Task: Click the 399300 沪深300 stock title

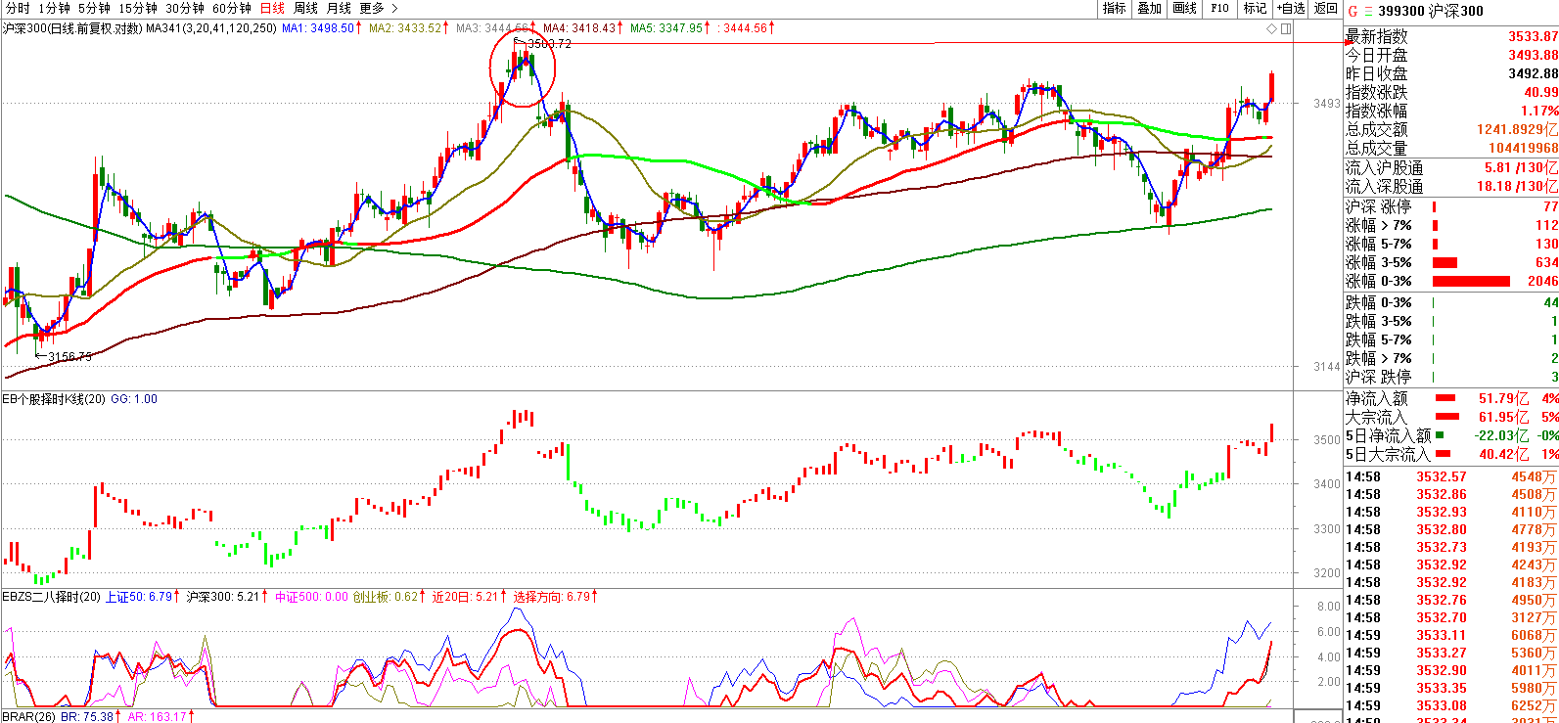Action: 1431,11
